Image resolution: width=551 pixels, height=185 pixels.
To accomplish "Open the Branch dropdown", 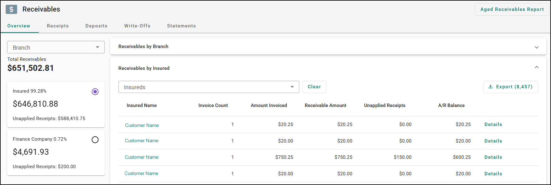I will pyautogui.click(x=56, y=47).
